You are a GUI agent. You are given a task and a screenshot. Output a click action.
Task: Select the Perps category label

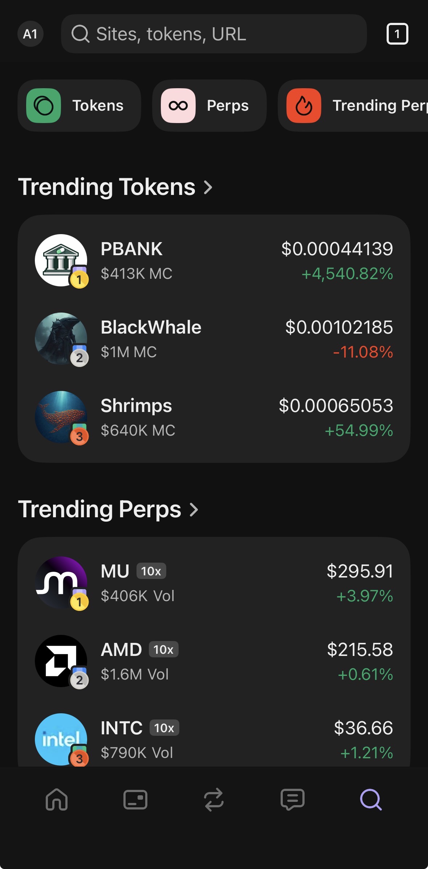[228, 106]
